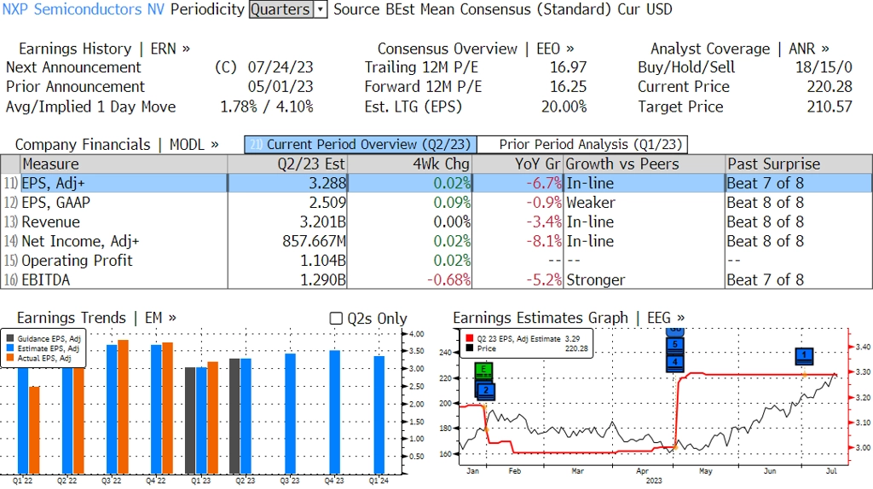The image size is (873, 489).
Task: Click Estimate EPS, Adj blue legend swatch
Action: click(x=10, y=348)
